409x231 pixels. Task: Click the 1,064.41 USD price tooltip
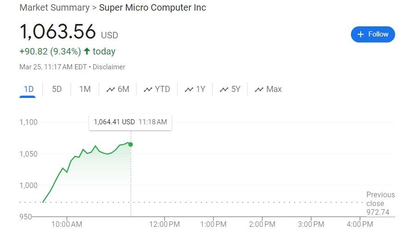point(130,122)
